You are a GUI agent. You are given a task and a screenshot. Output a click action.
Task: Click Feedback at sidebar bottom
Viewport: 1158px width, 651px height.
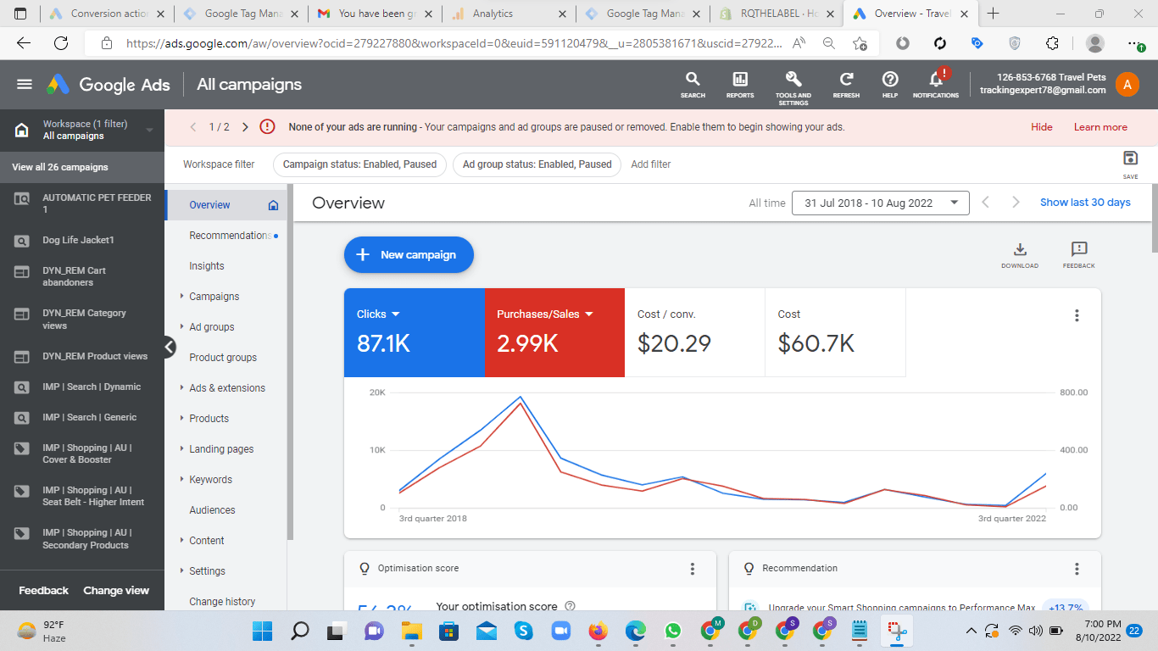pos(43,591)
